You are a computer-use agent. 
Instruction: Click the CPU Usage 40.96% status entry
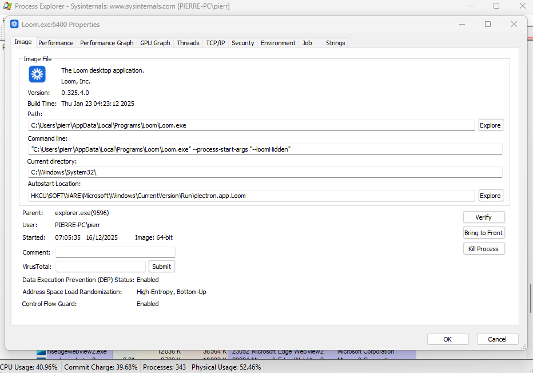click(29, 367)
